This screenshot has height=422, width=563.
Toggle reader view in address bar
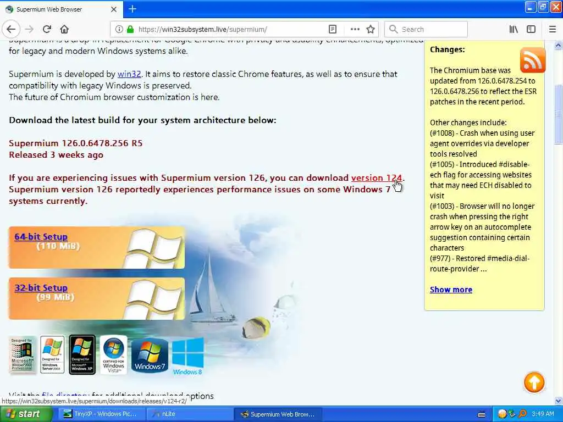[x=333, y=30]
